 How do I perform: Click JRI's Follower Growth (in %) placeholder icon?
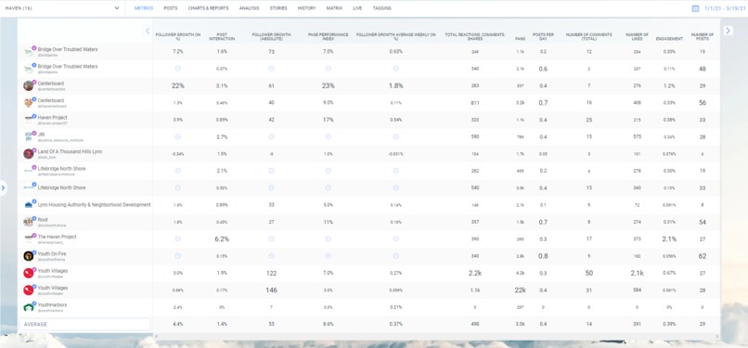tap(177, 136)
